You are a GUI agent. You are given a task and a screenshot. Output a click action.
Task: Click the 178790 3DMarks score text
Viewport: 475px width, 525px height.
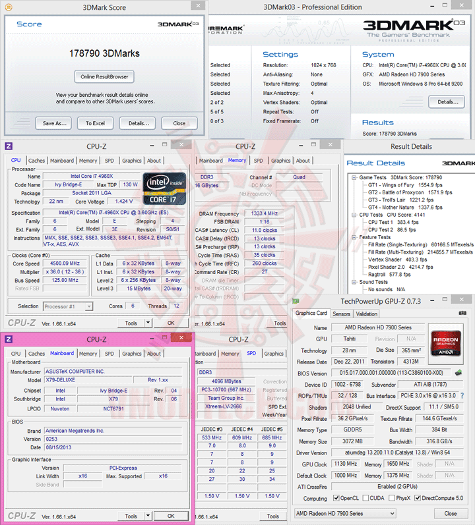point(104,53)
